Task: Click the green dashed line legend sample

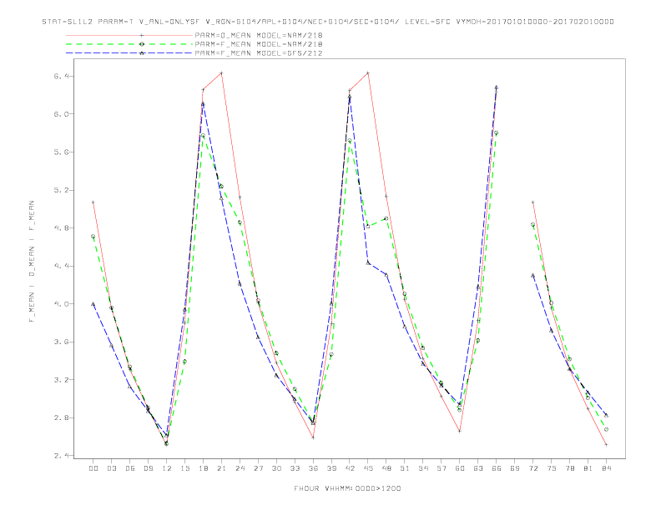Action: coord(129,44)
